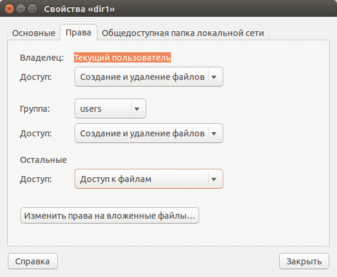Close the dir1 properties window with the red icon
Viewport: 337px width, 277px height.
(x=9, y=9)
